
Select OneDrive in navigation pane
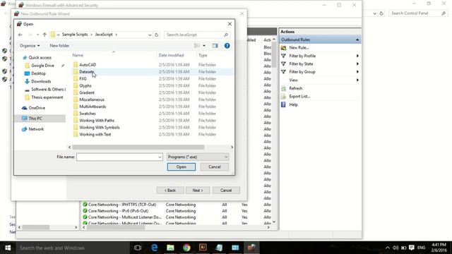(37, 108)
